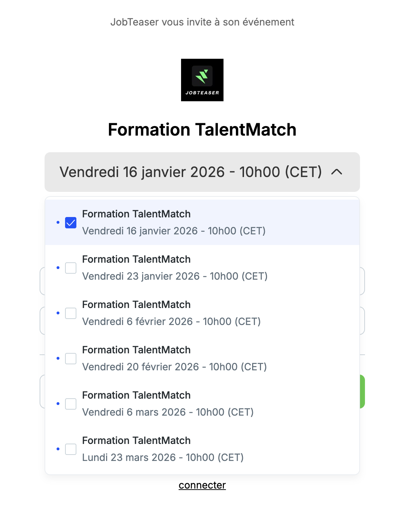Tick the 6 février 2026 session checkbox

71,313
